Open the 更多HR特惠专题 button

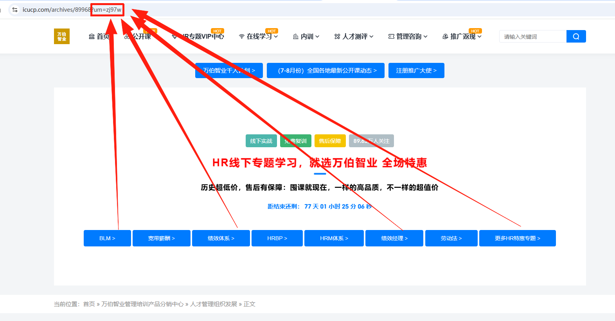click(517, 238)
